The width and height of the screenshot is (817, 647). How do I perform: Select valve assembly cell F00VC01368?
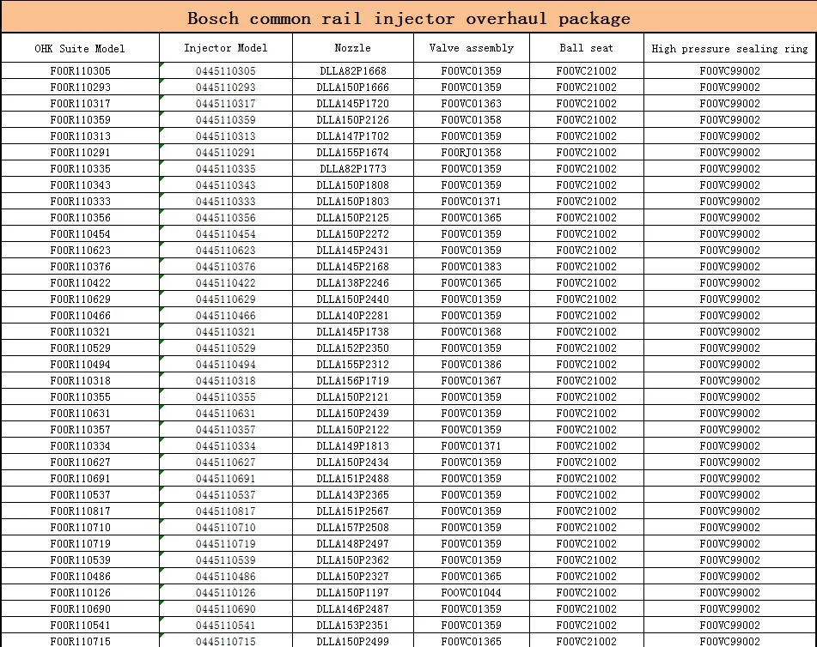coord(471,331)
